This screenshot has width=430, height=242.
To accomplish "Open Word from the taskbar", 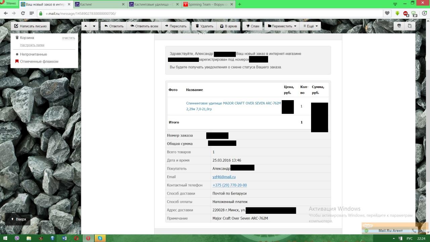I will [64, 238].
